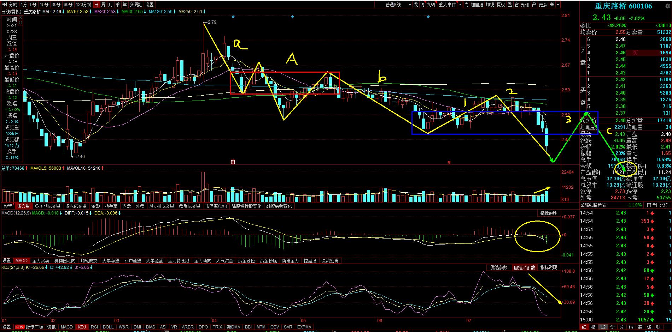
Task: Select the RSI indicator tab
Action: (x=94, y=327)
